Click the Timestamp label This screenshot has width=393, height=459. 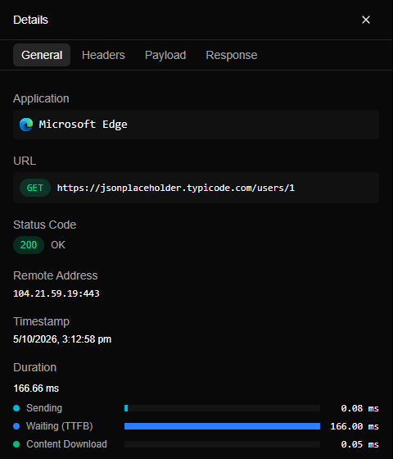tap(41, 321)
